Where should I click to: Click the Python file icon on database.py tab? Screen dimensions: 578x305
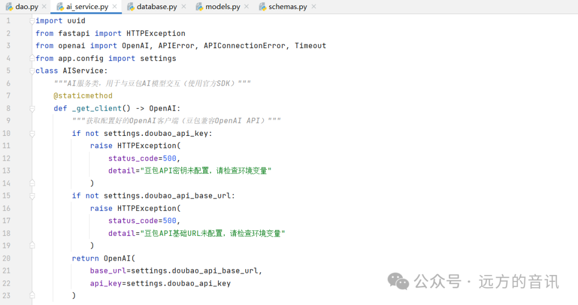131,6
